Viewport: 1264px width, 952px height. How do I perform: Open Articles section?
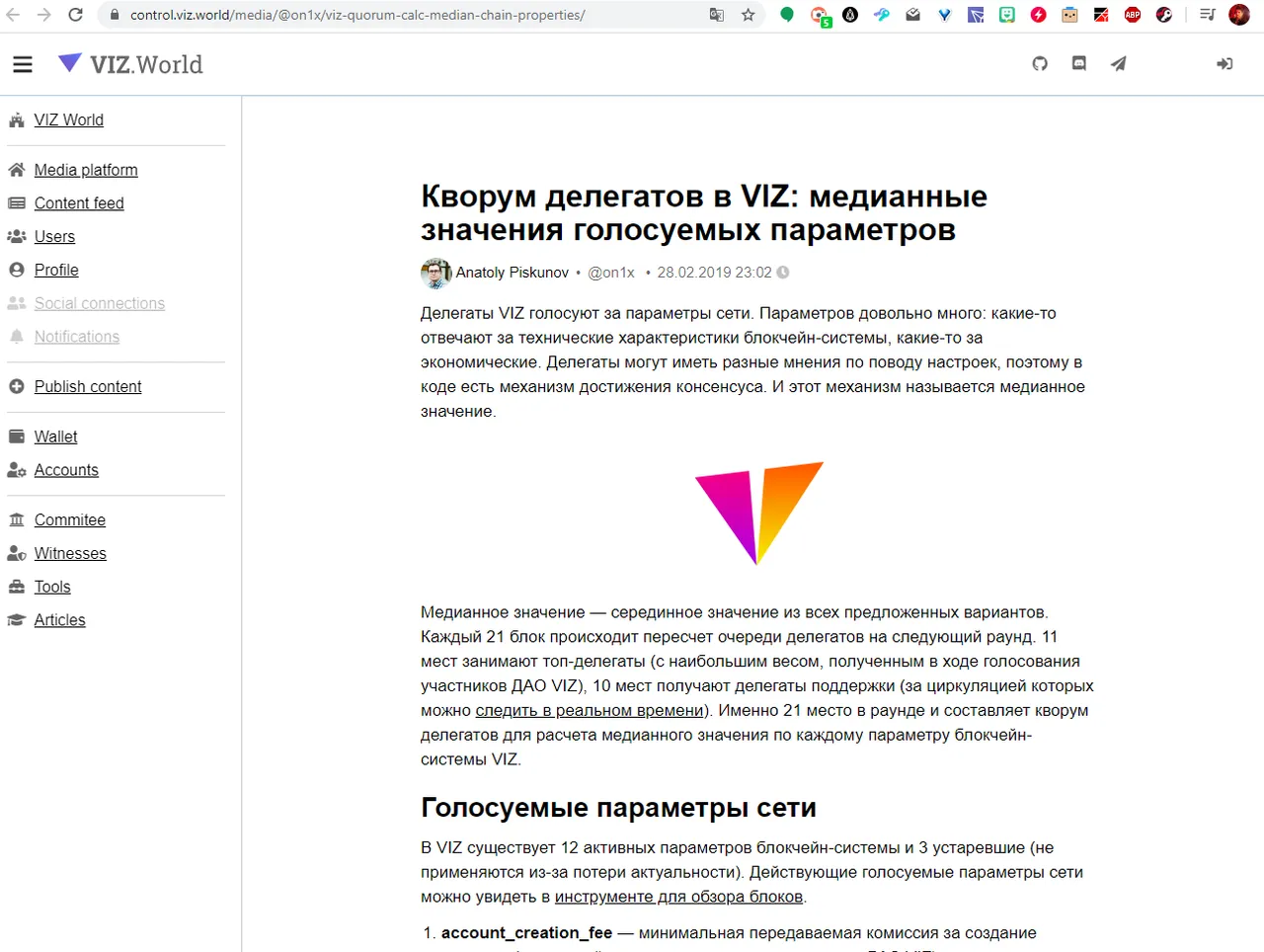60,620
